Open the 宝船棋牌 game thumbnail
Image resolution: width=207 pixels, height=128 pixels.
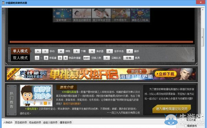[x=62, y=15]
